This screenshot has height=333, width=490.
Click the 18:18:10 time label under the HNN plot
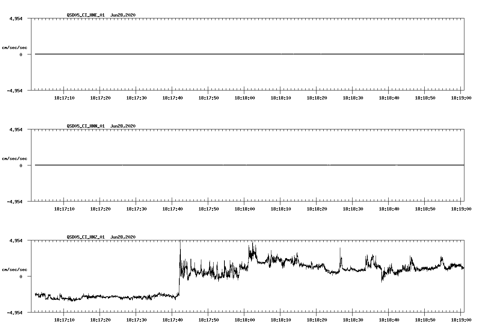point(281,209)
